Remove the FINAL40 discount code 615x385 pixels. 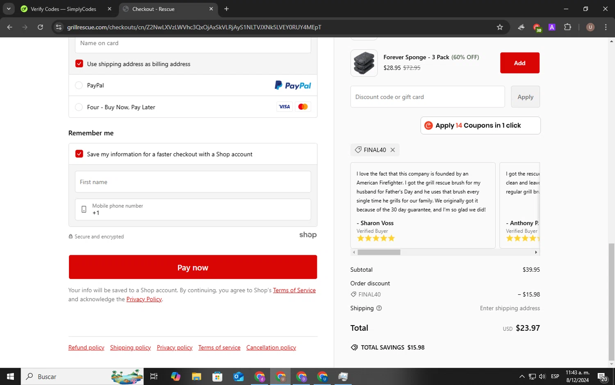pos(392,150)
